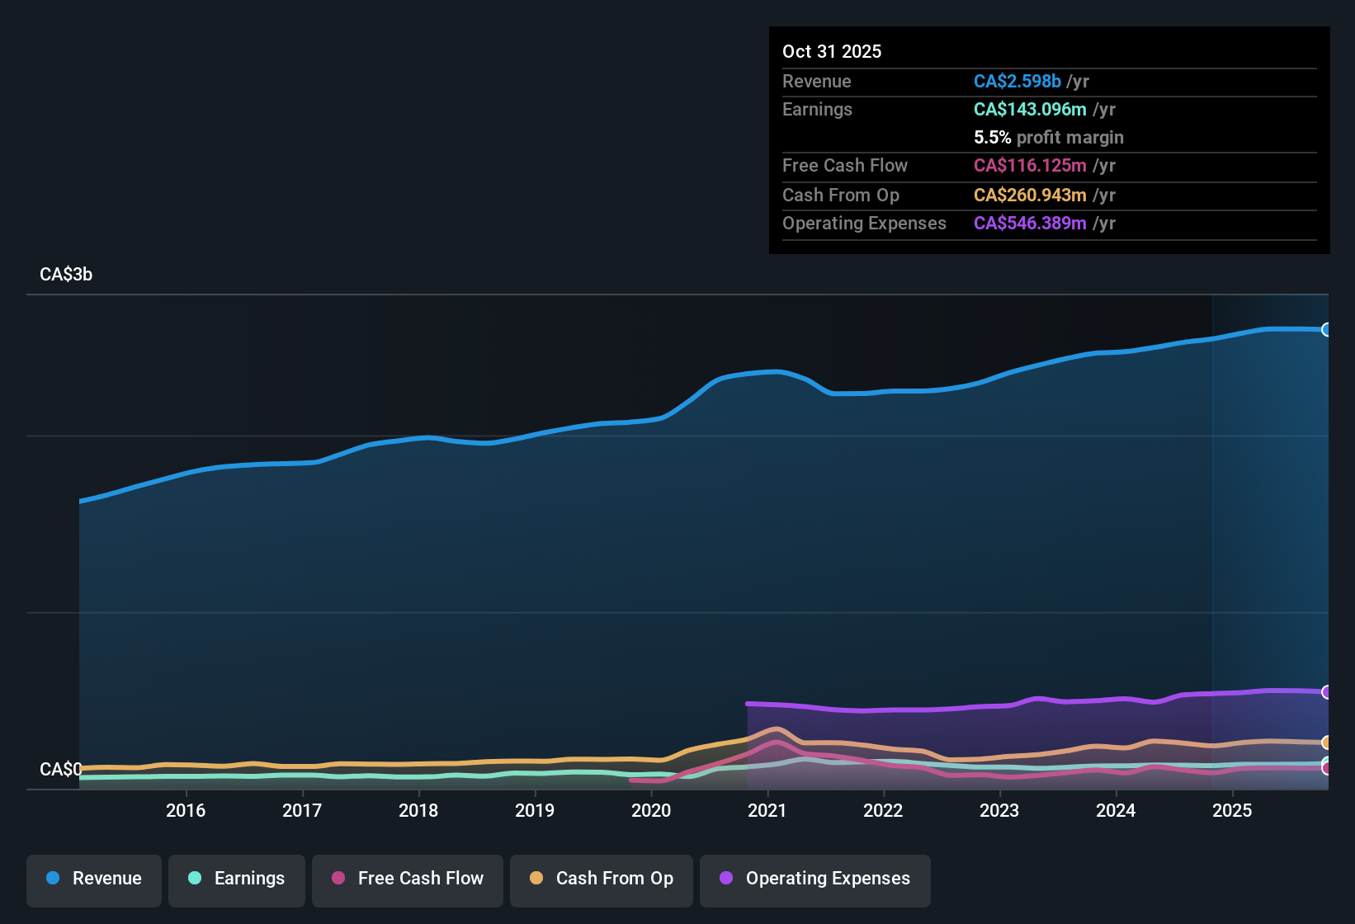The image size is (1355, 924).
Task: Click the CA$260.943m cash from op value
Action: (1030, 196)
